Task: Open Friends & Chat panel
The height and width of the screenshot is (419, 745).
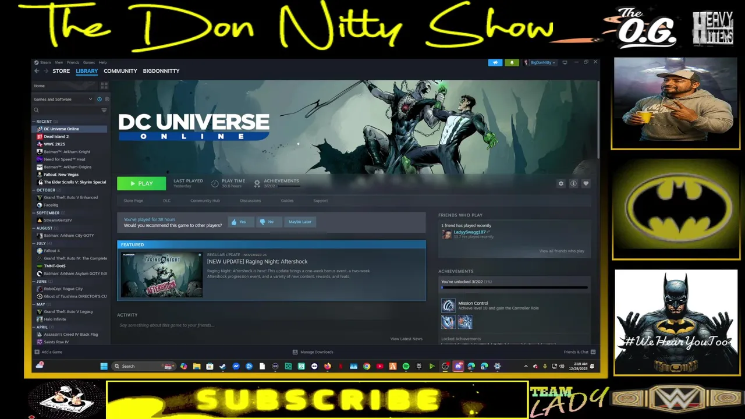Action: pos(579,352)
